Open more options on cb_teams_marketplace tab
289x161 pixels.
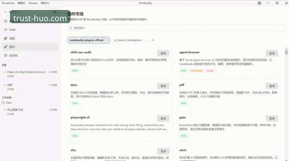144,40
